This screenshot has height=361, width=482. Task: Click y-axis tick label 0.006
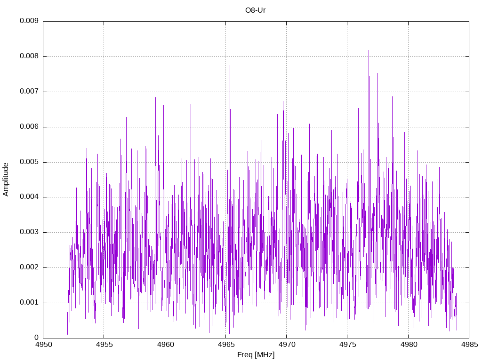(29, 127)
